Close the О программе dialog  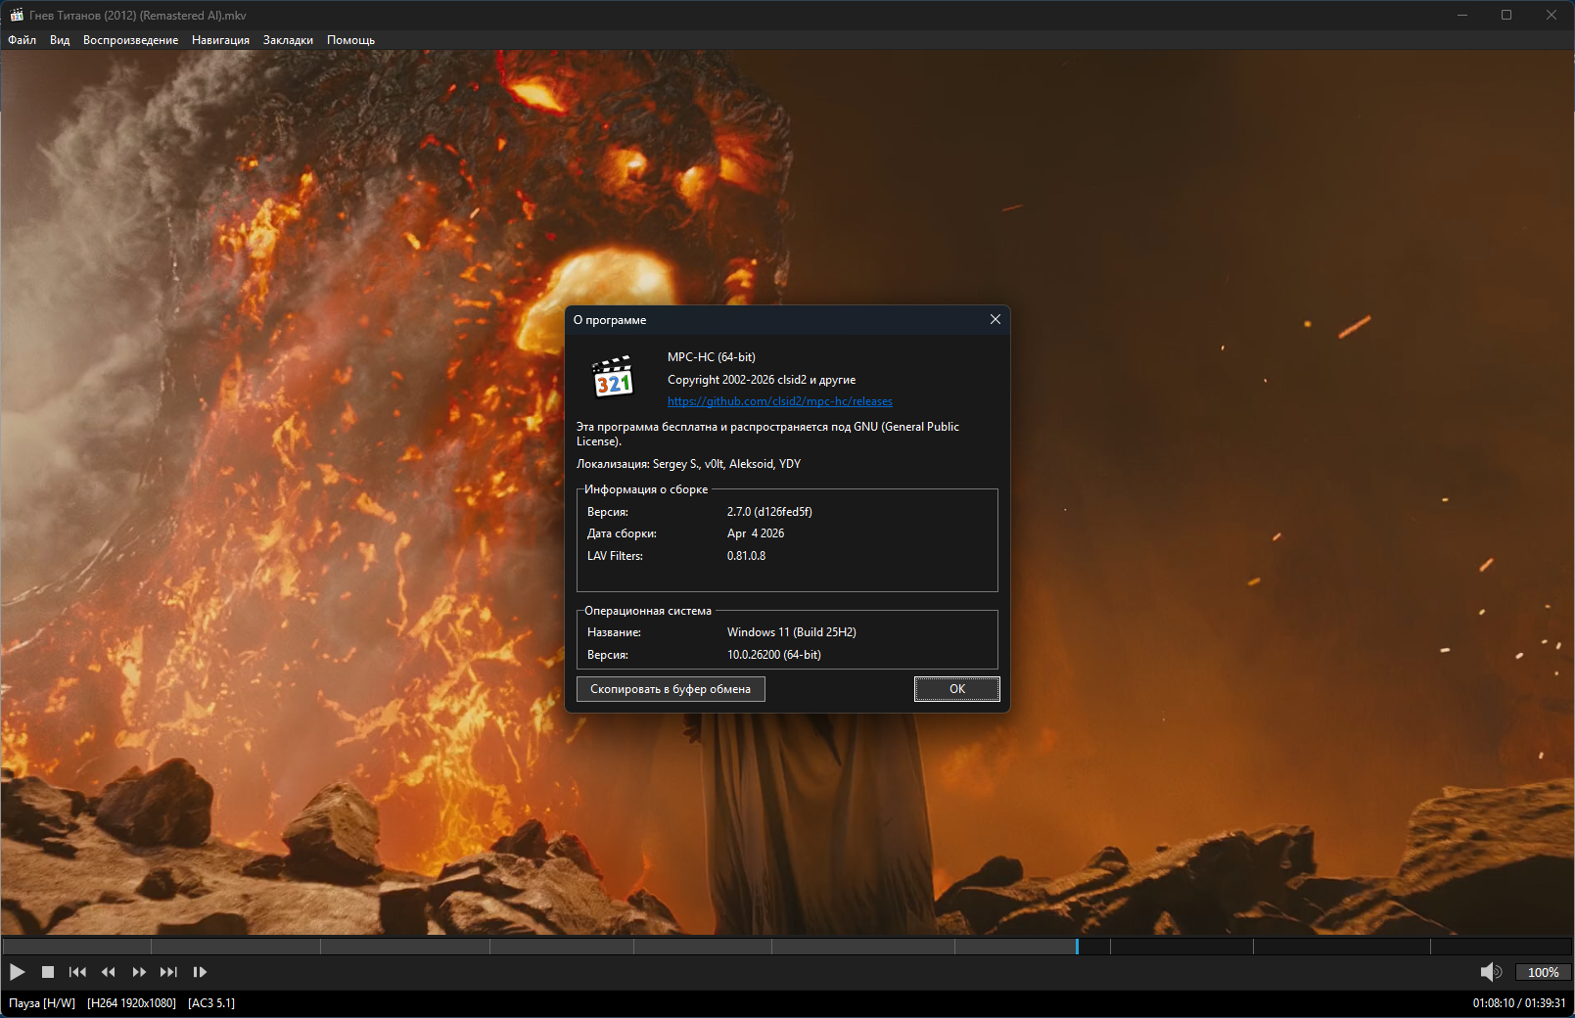(996, 320)
